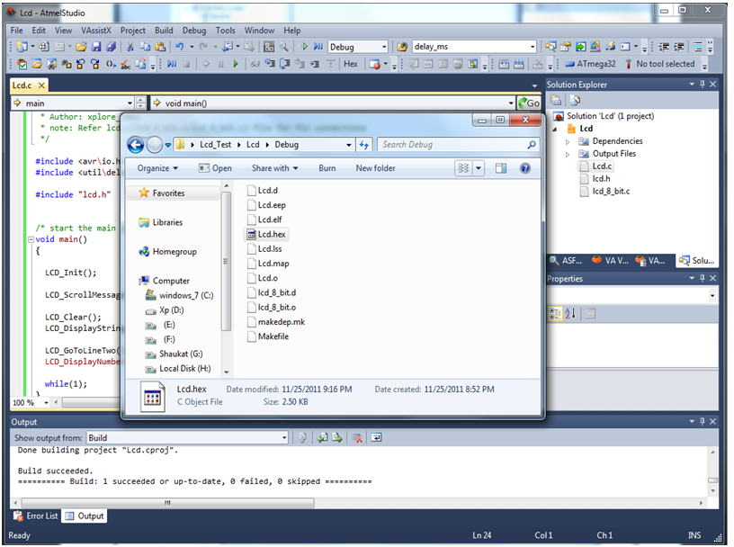Viewport: 734px width, 547px height.
Task: Switch to the Error List tab
Action: click(x=36, y=516)
